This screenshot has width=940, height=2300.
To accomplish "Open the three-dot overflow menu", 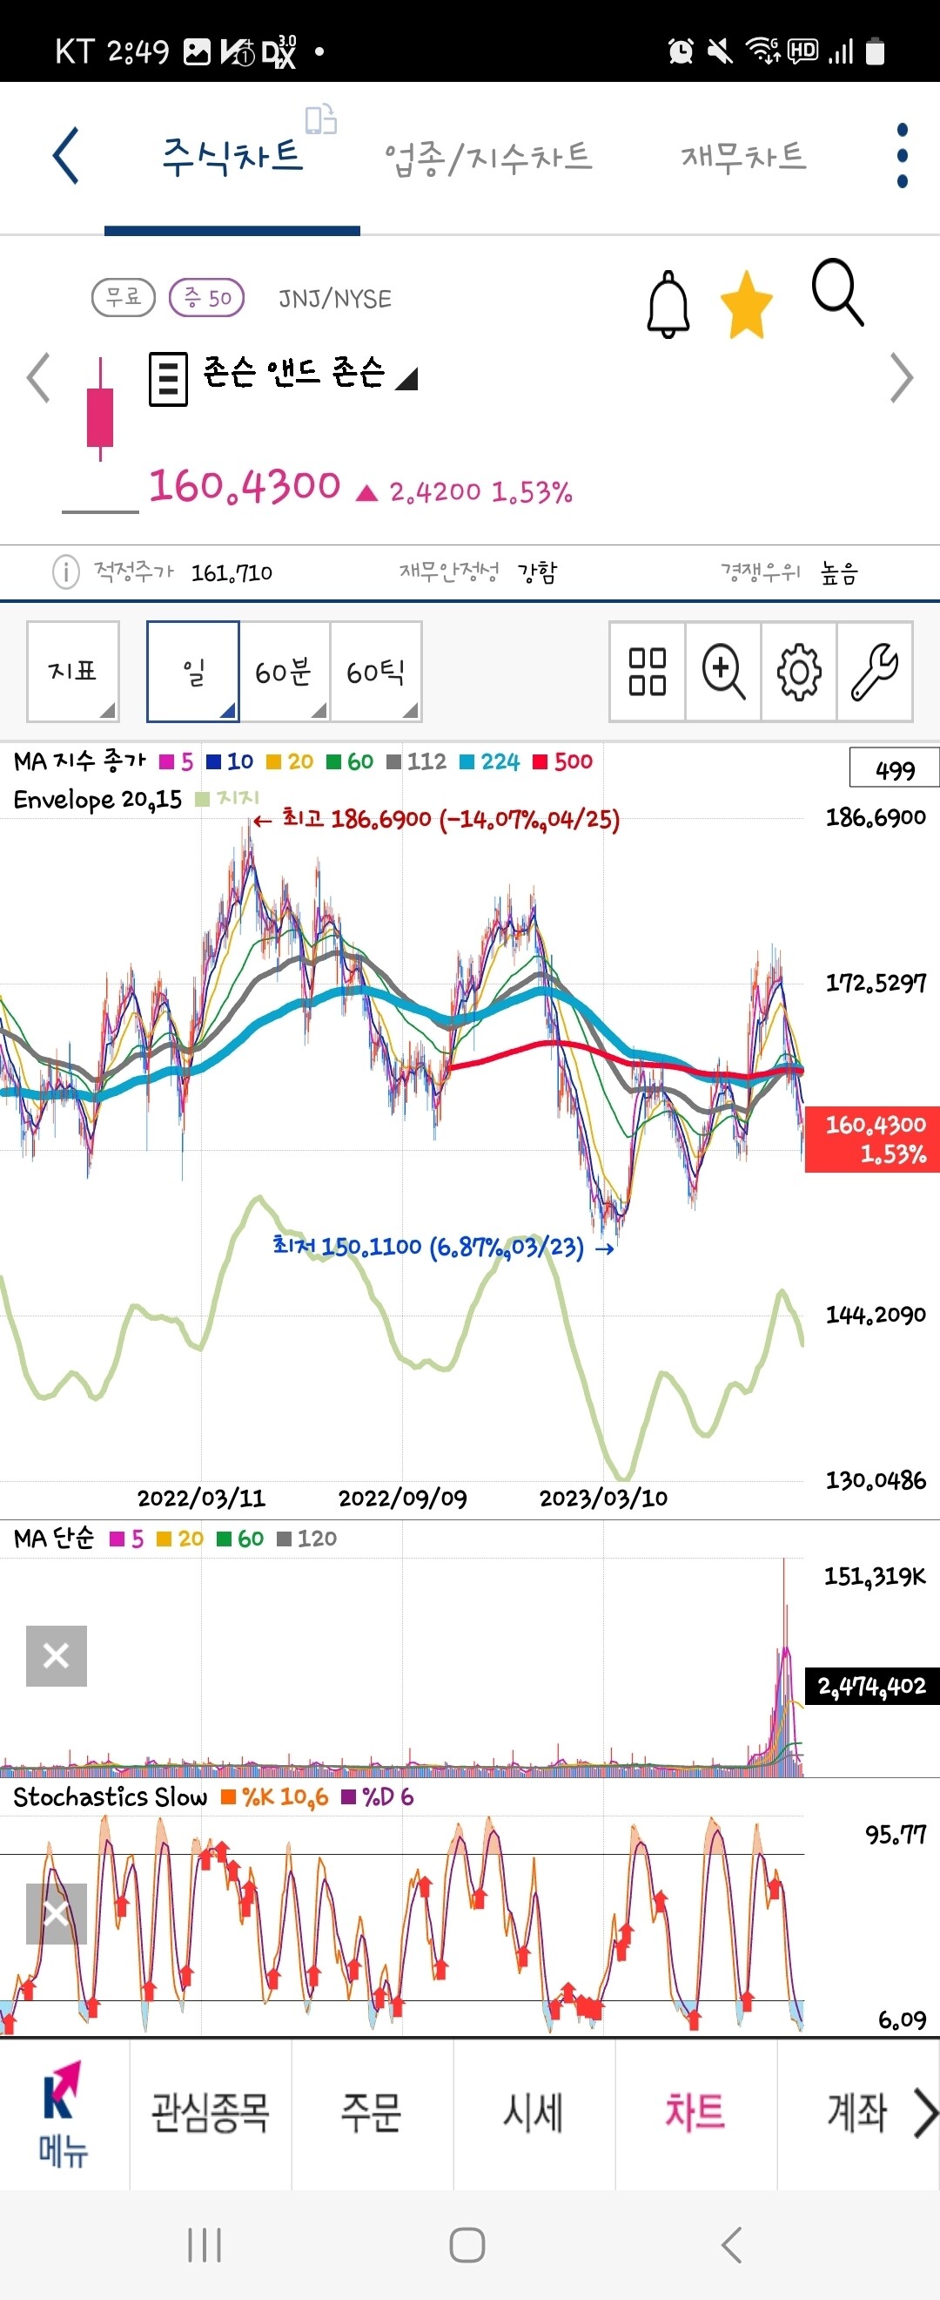I will pos(902,156).
